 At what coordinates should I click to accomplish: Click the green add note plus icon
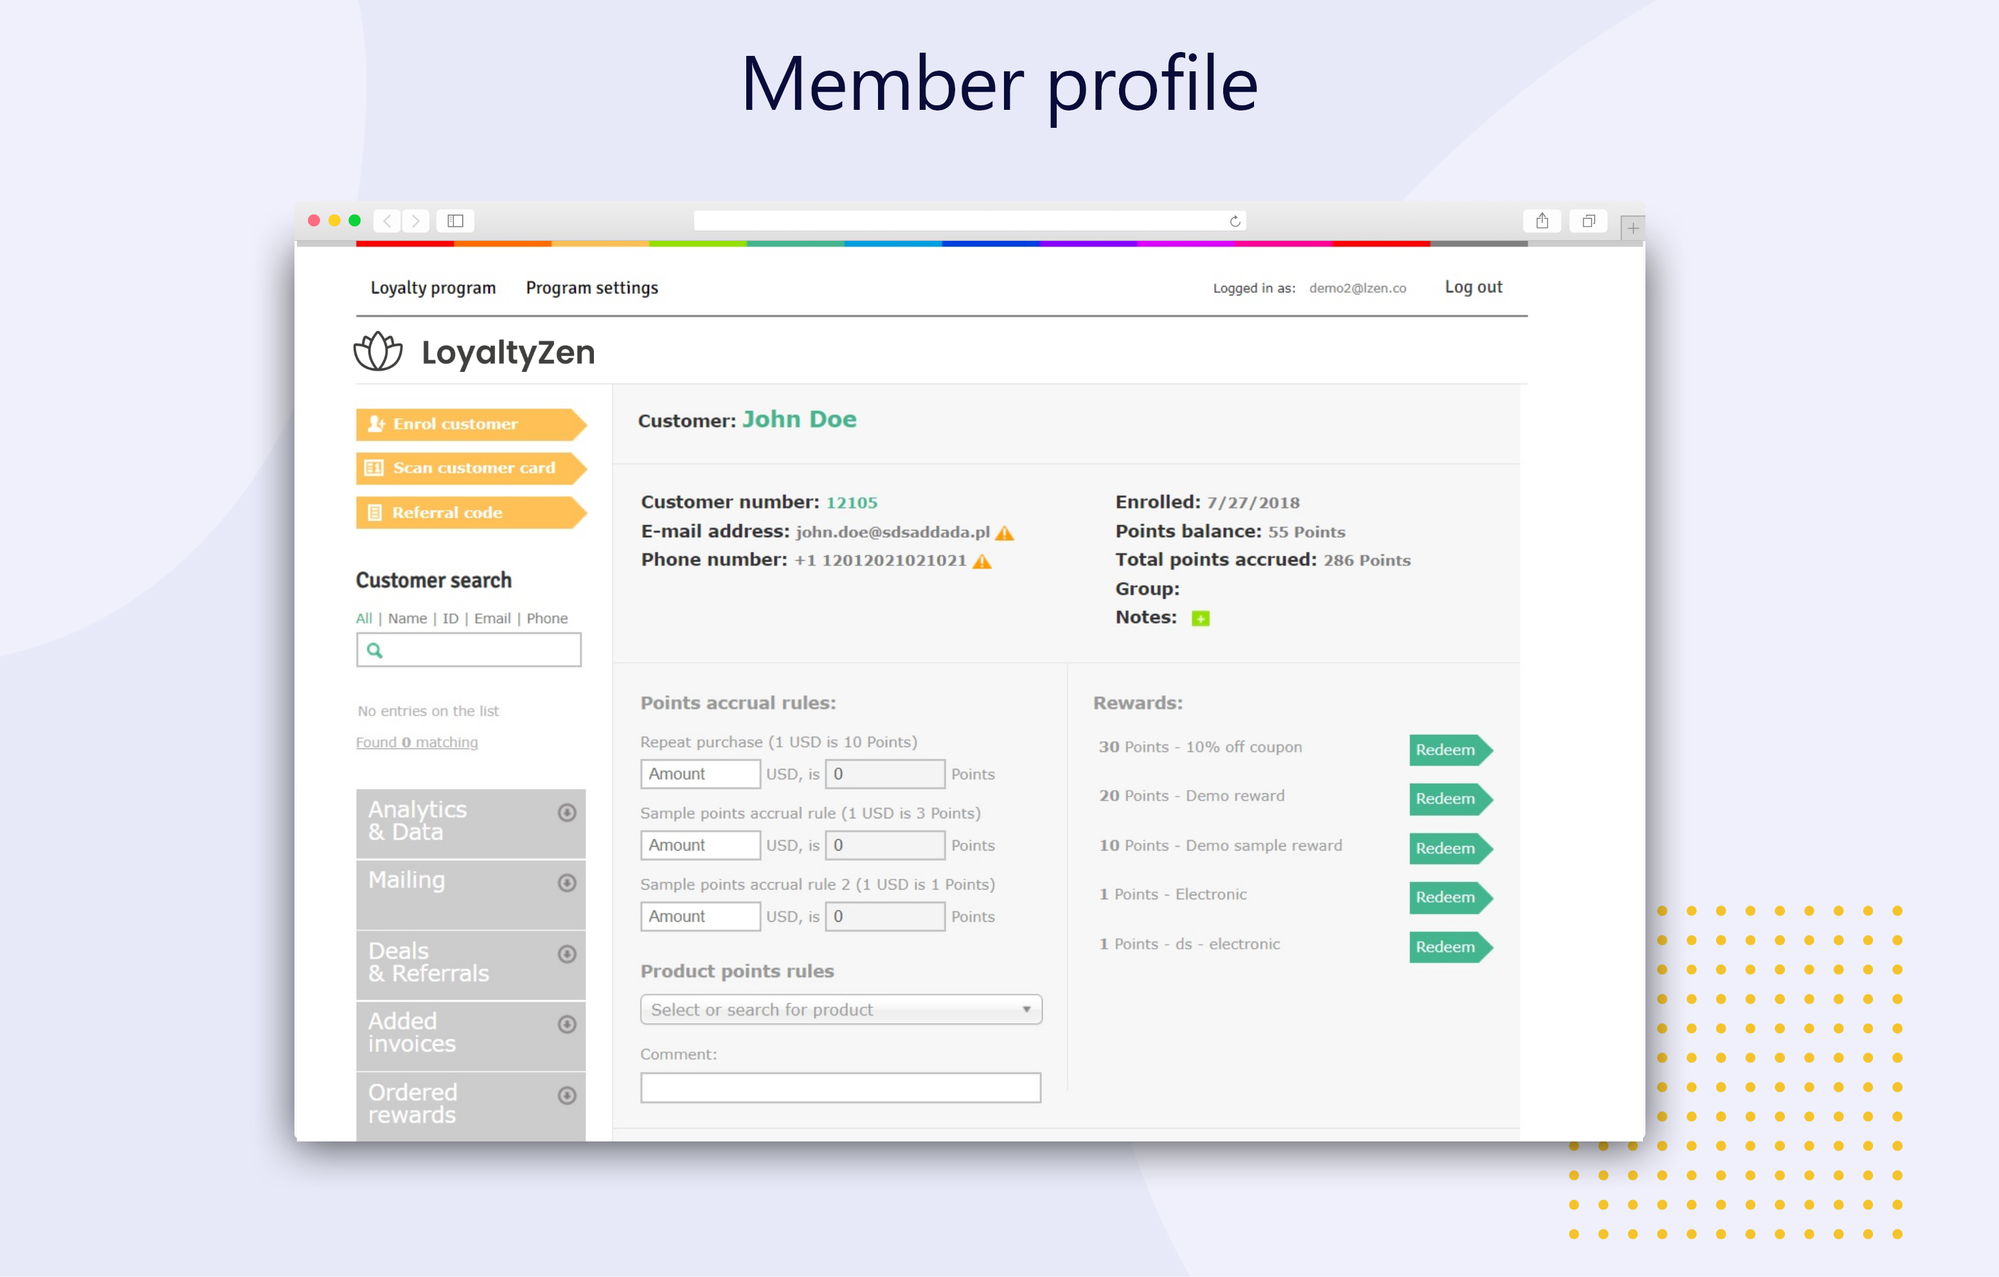point(1201,618)
